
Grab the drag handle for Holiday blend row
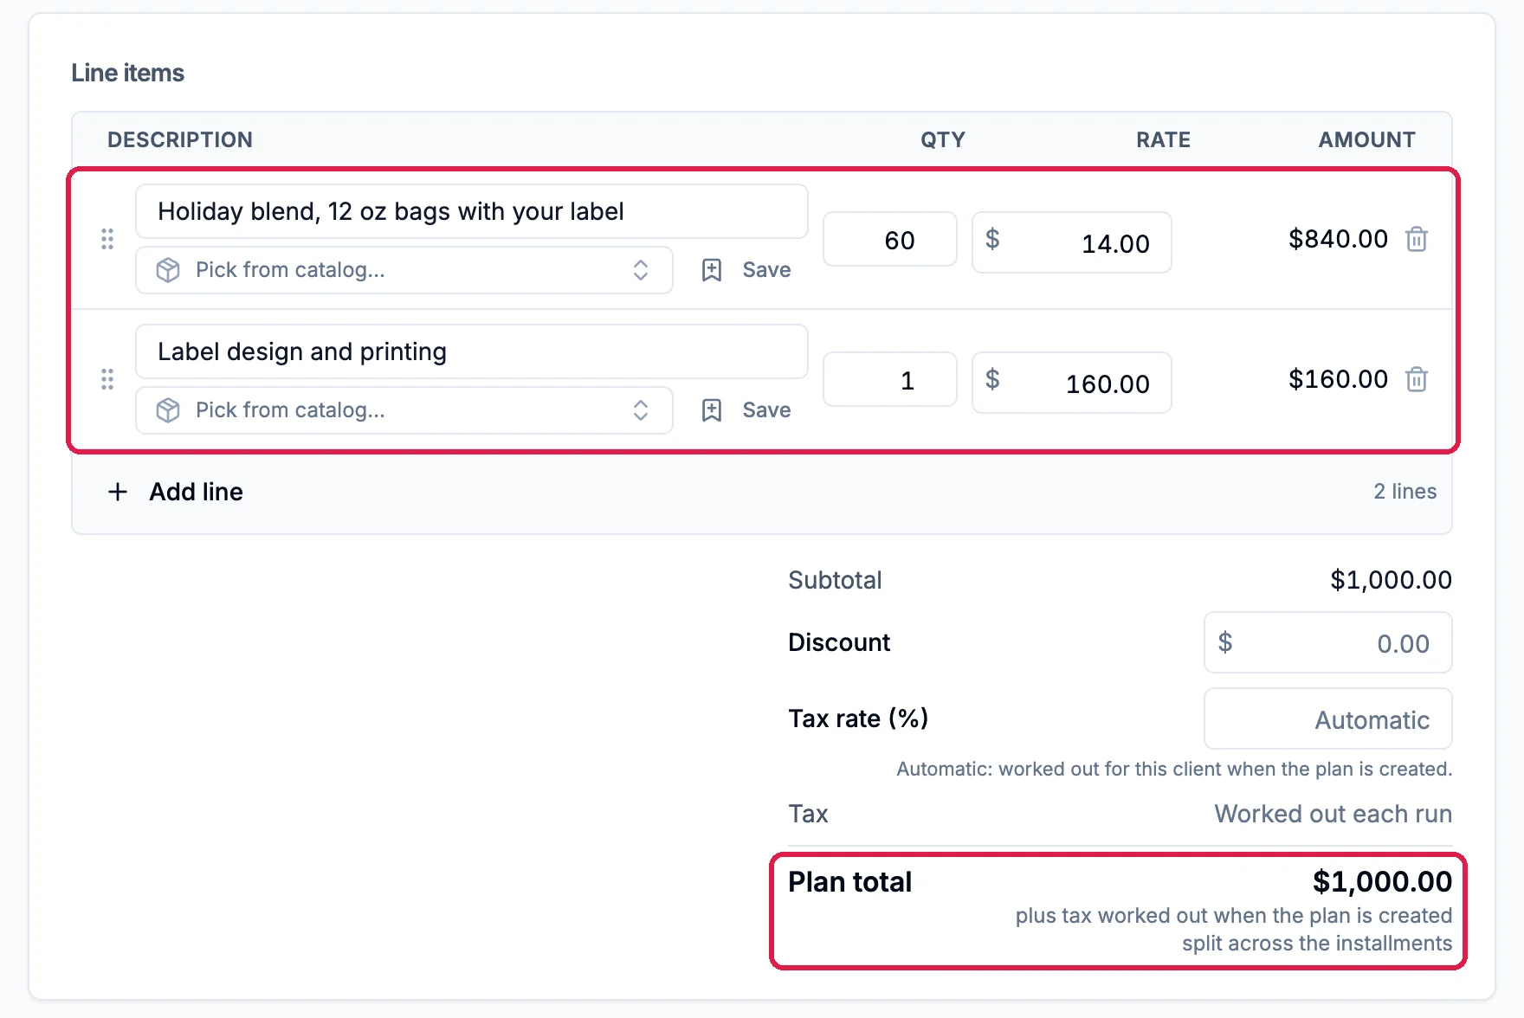[107, 239]
